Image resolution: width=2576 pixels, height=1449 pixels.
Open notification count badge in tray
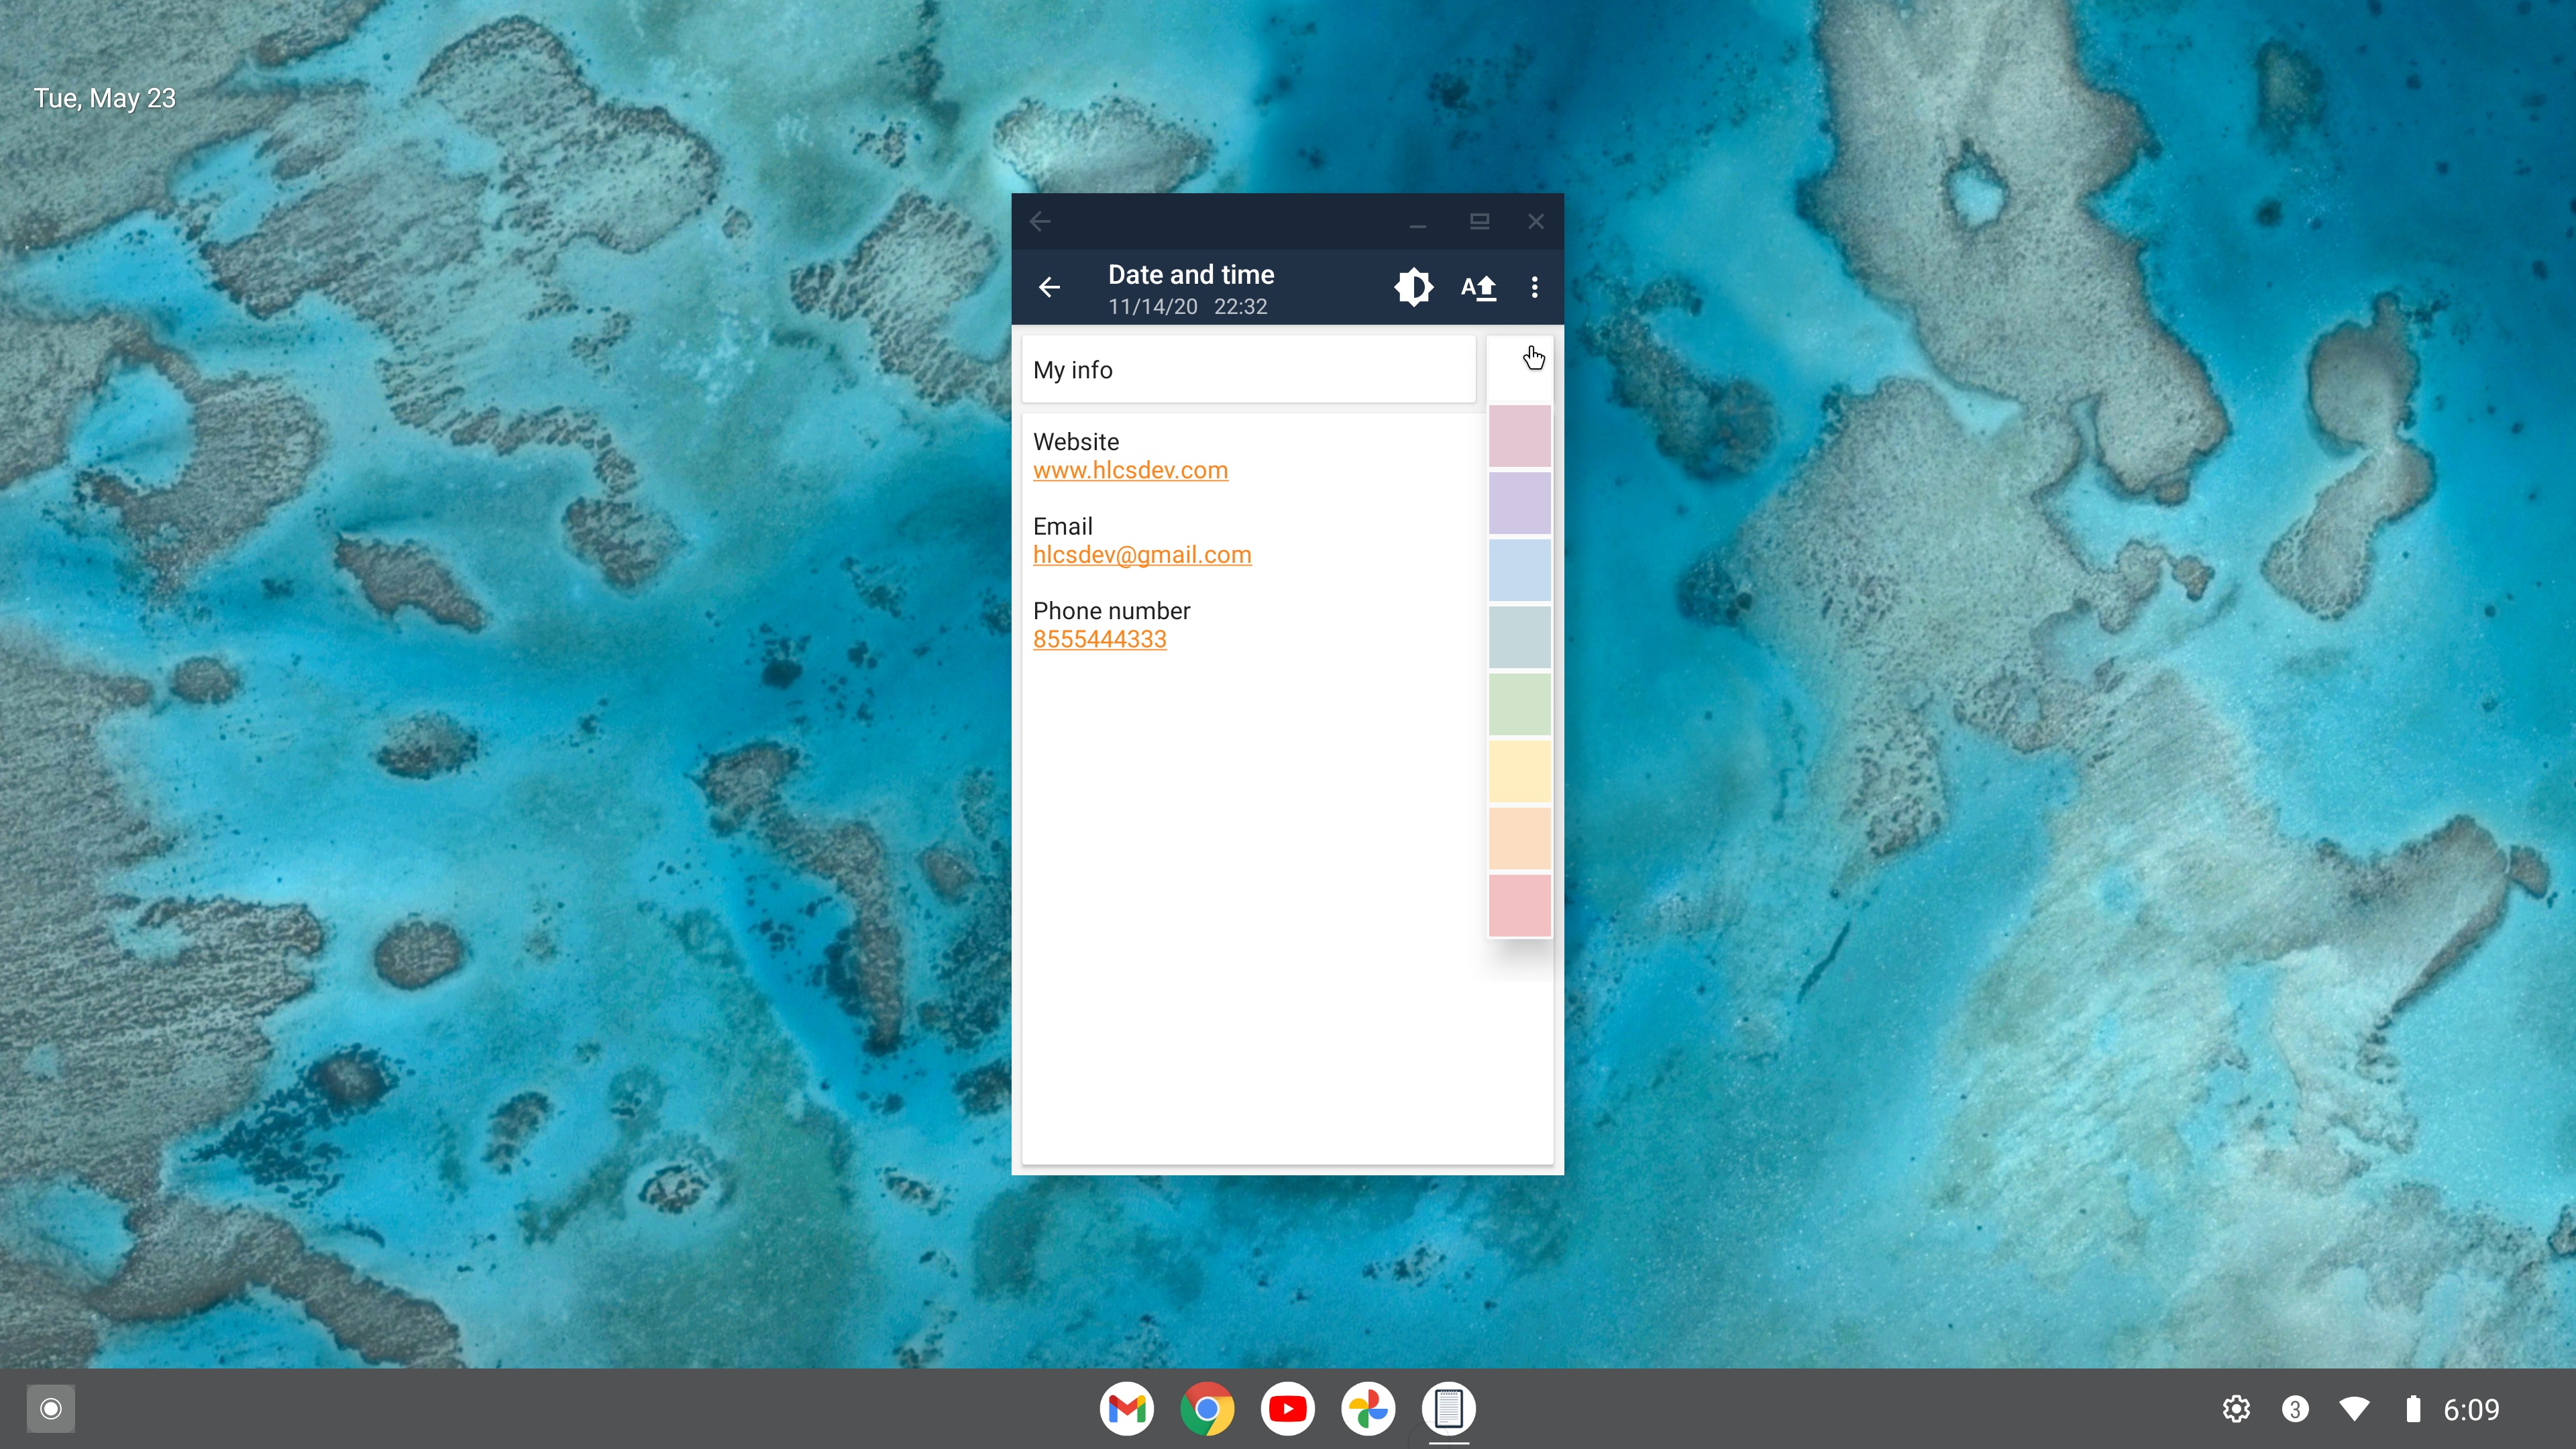(2295, 1409)
